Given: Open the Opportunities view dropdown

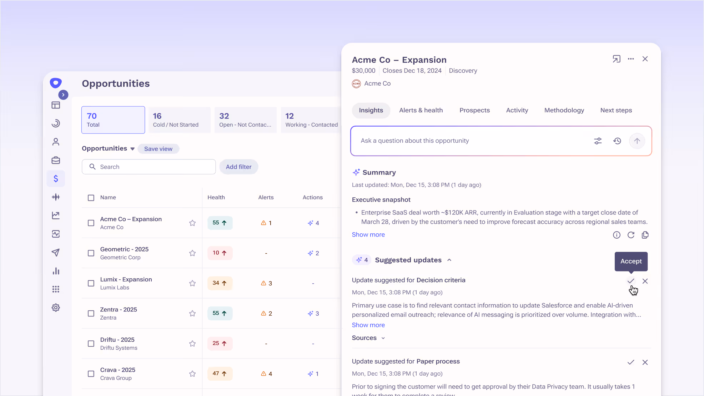Looking at the screenshot, I should (132, 149).
